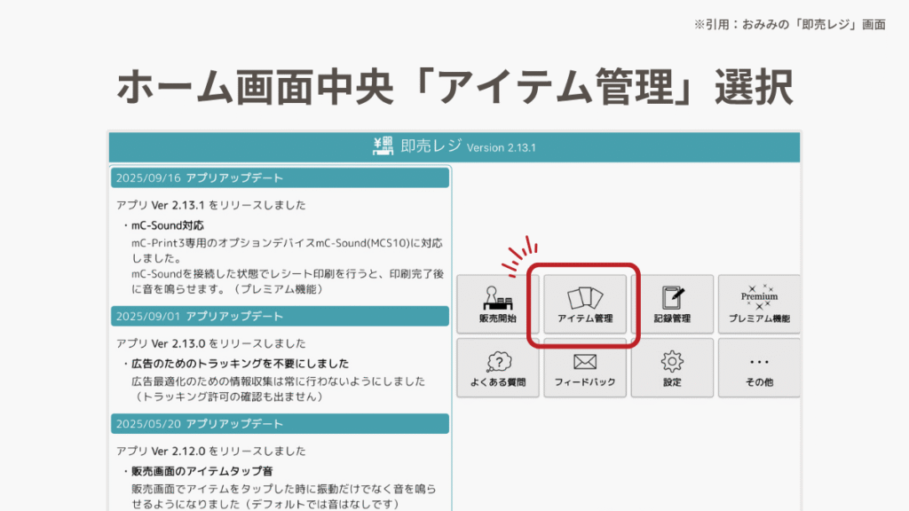Open よくある質問 question bubble icon
The image size is (909, 511).
[497, 368]
